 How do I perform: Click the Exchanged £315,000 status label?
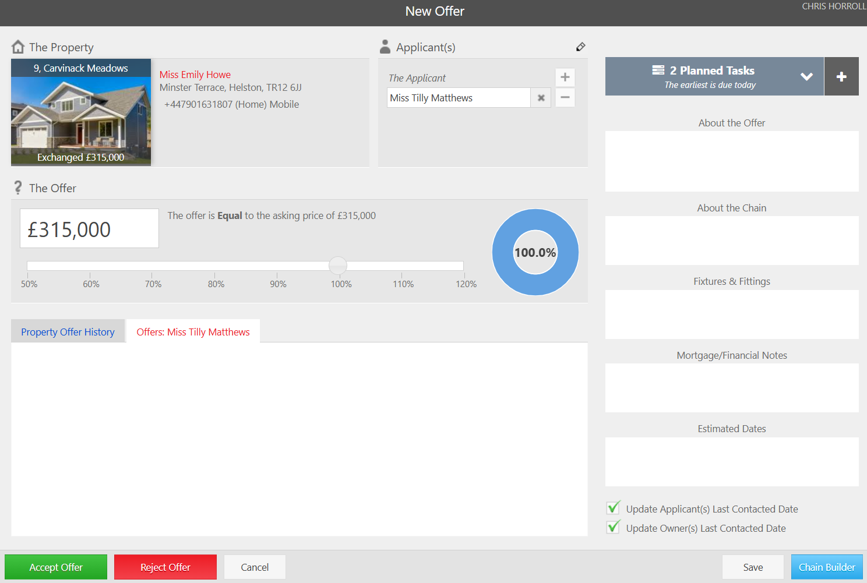pos(81,157)
